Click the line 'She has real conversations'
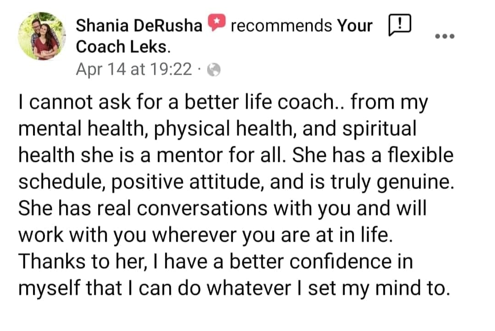 click(222, 209)
